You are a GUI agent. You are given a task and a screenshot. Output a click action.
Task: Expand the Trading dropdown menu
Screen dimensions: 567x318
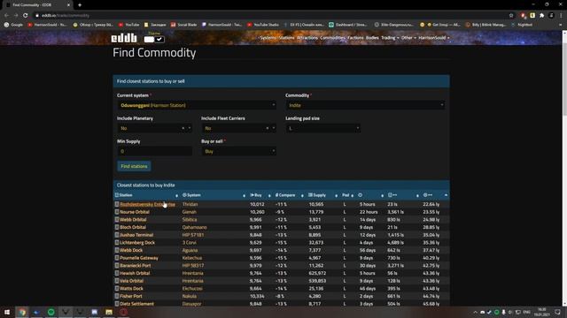(x=390, y=38)
